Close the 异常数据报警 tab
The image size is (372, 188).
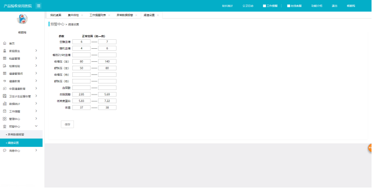pos(136,15)
